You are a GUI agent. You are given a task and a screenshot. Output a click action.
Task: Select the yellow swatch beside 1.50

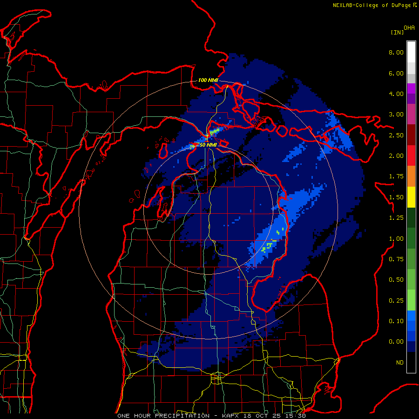click(411, 197)
